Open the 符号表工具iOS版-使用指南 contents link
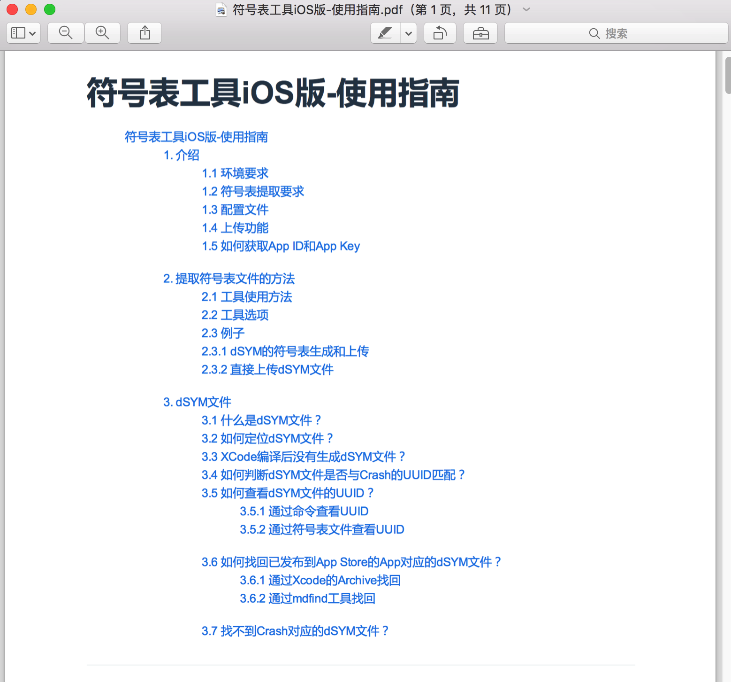Screen dimensions: 731x683 coord(196,137)
